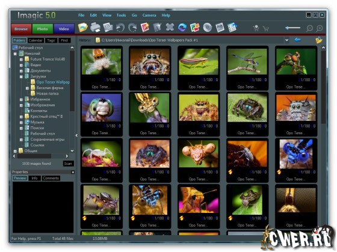This screenshot has height=252, width=337.
Task: Click the blue circular refresh icon
Action: click(x=182, y=28)
